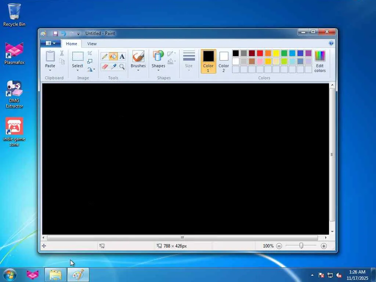Click the Copy icon
Image resolution: width=376 pixels, height=282 pixels.
point(62,61)
